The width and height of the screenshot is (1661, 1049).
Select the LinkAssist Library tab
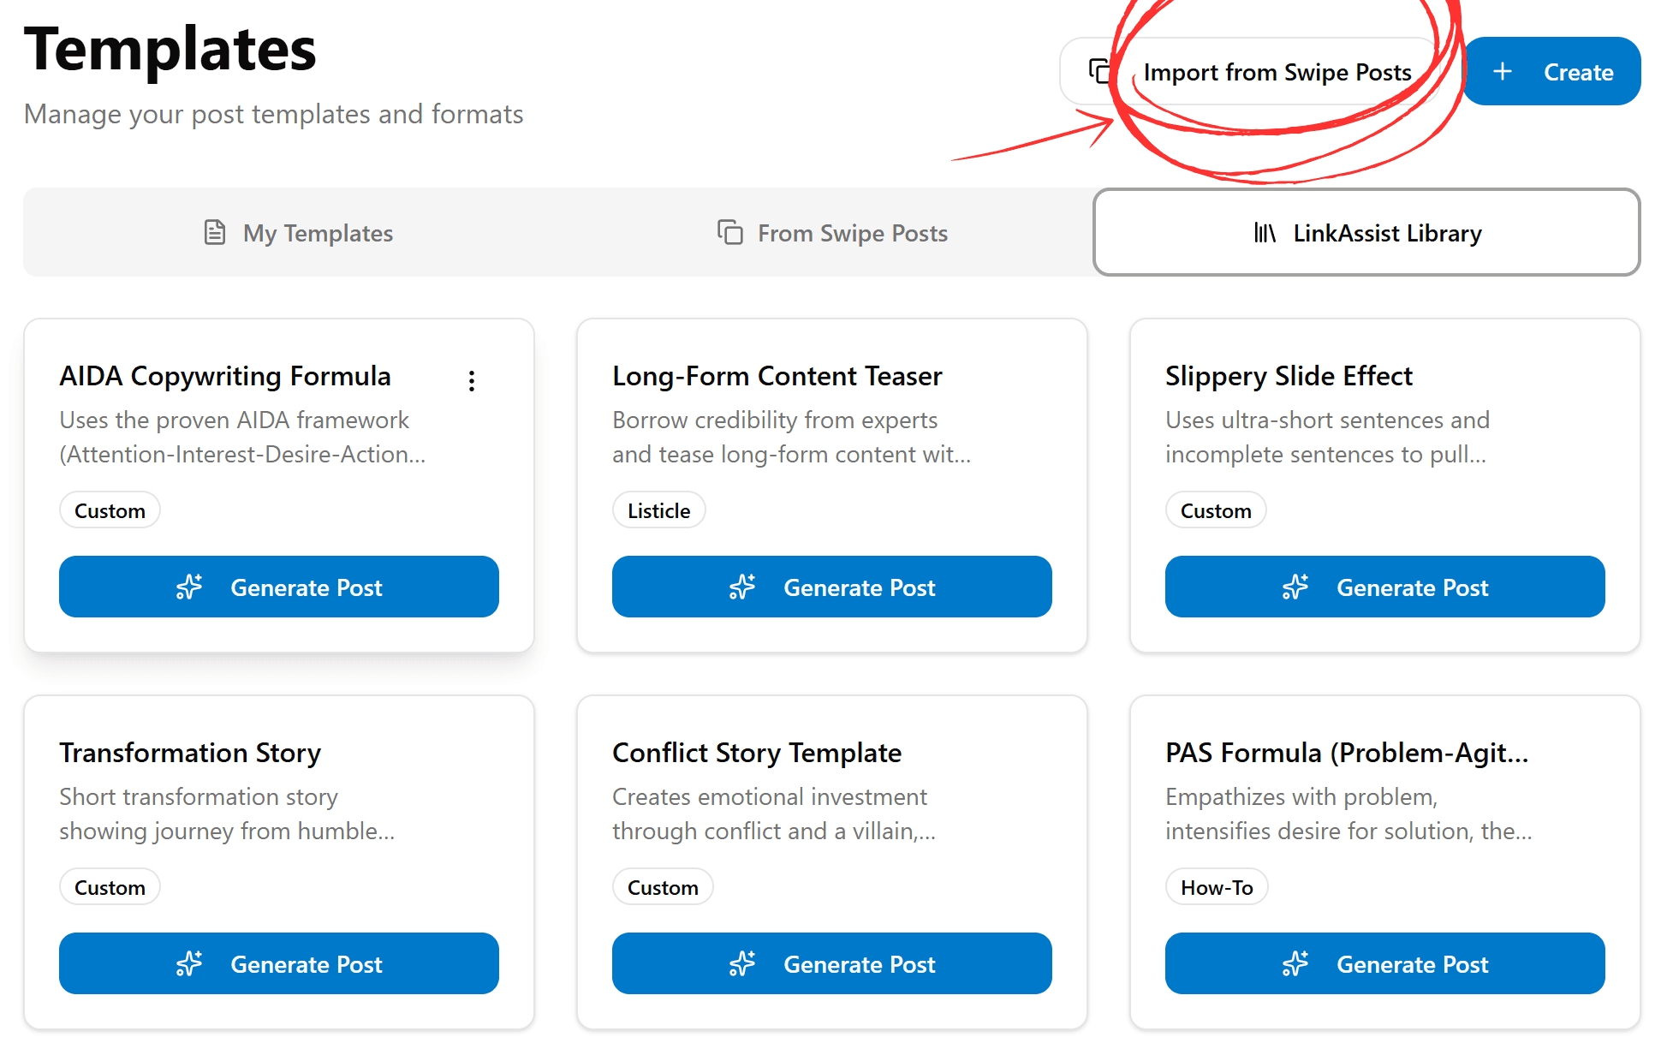pyautogui.click(x=1386, y=233)
